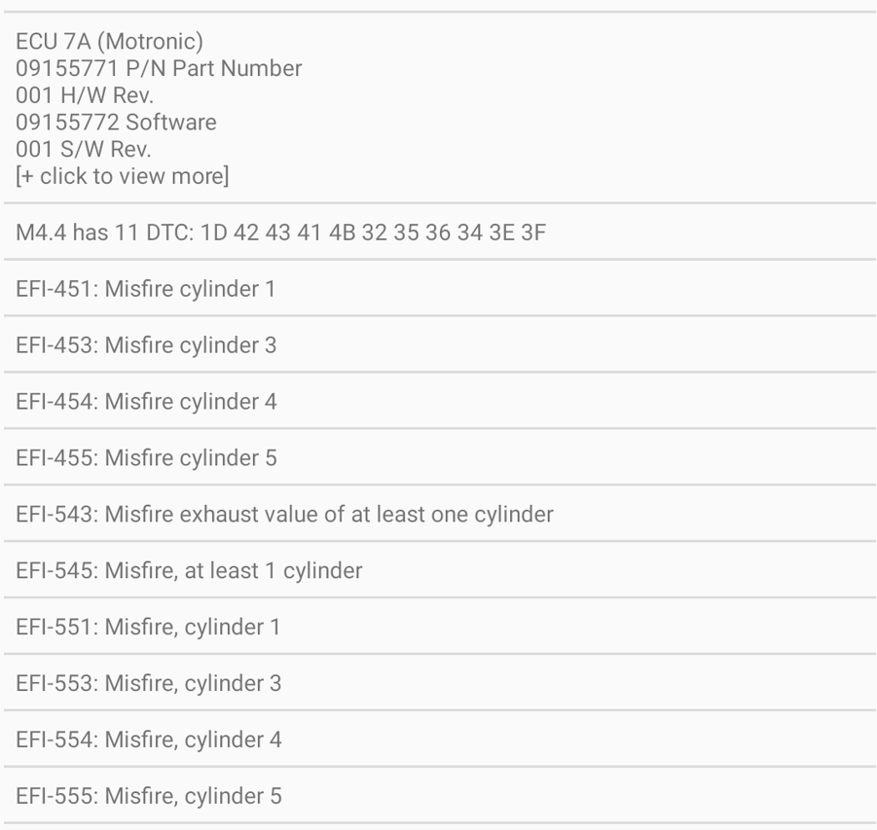Choose the EFI-554 Misfire, cylinder 4 row
This screenshot has width=877, height=830.
coord(149,740)
